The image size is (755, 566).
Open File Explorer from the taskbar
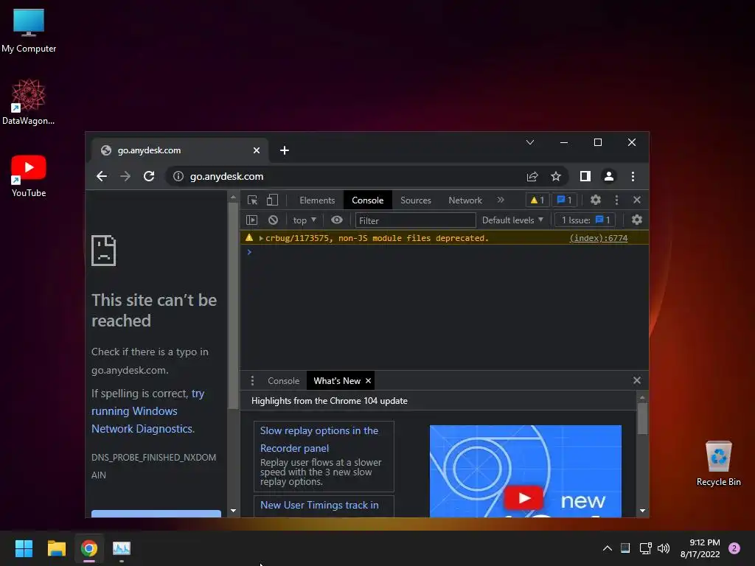pos(56,548)
